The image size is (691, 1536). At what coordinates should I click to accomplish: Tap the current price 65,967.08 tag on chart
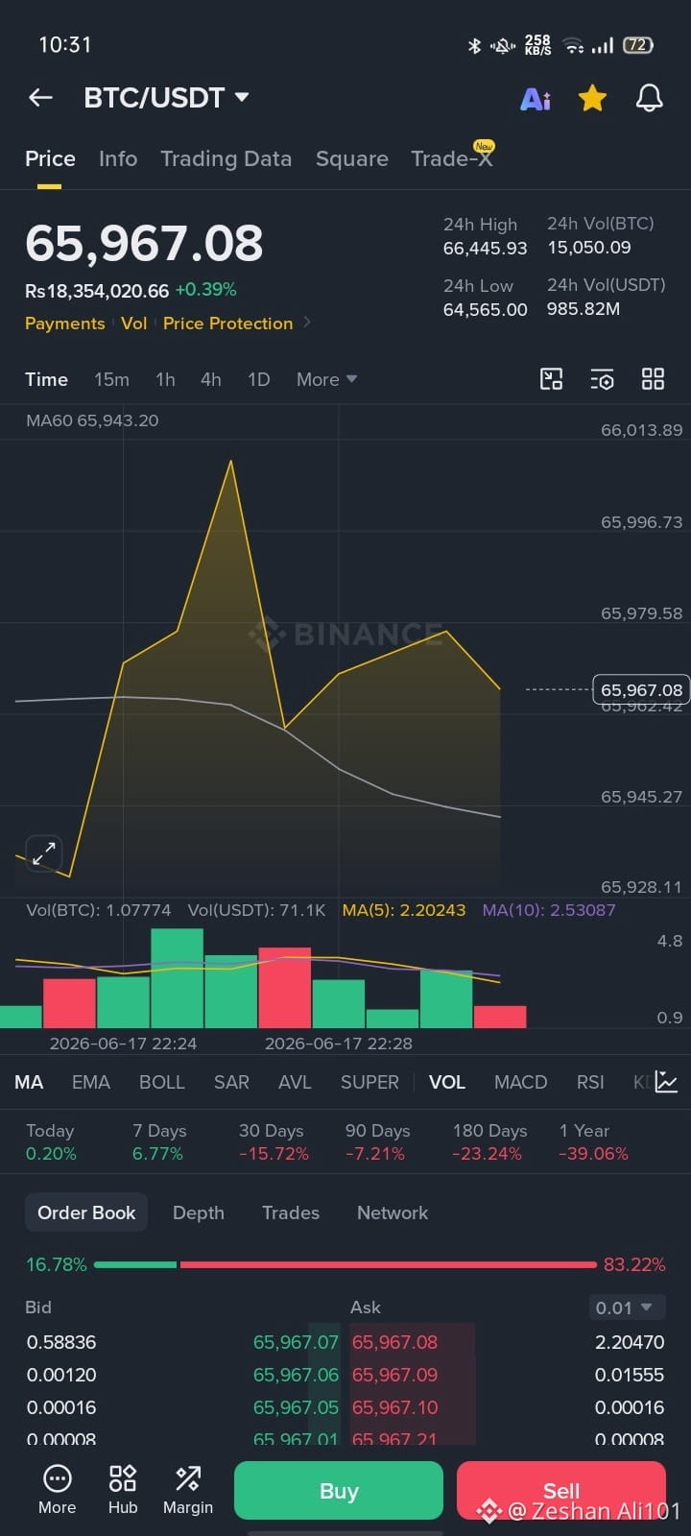[x=641, y=689]
